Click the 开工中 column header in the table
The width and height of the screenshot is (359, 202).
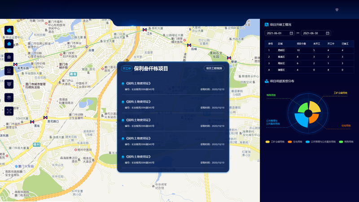point(331,44)
